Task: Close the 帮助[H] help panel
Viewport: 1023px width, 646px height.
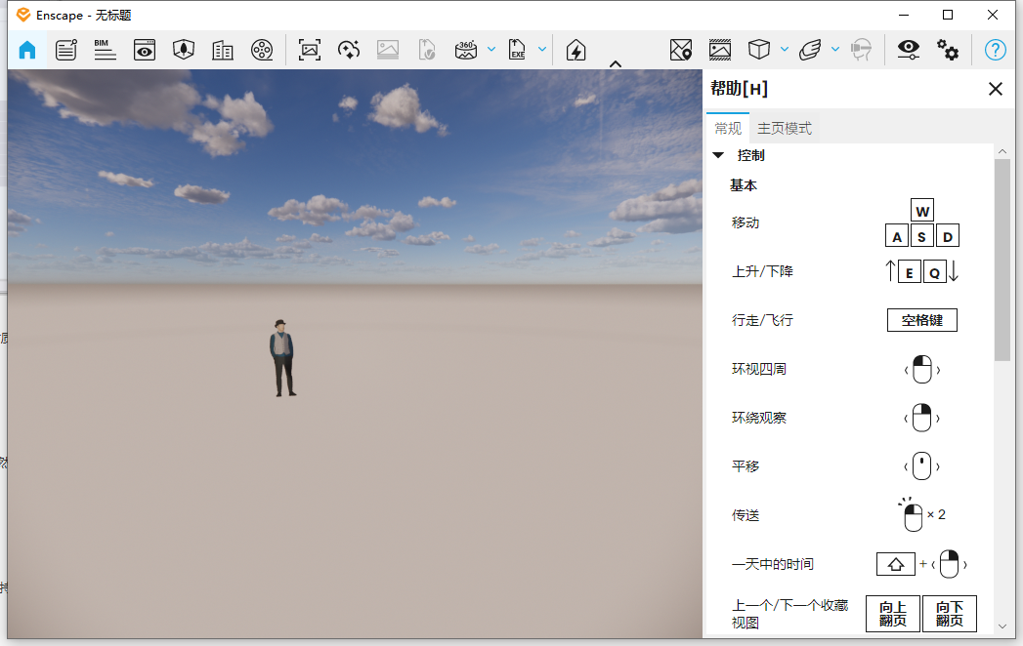Action: point(995,89)
